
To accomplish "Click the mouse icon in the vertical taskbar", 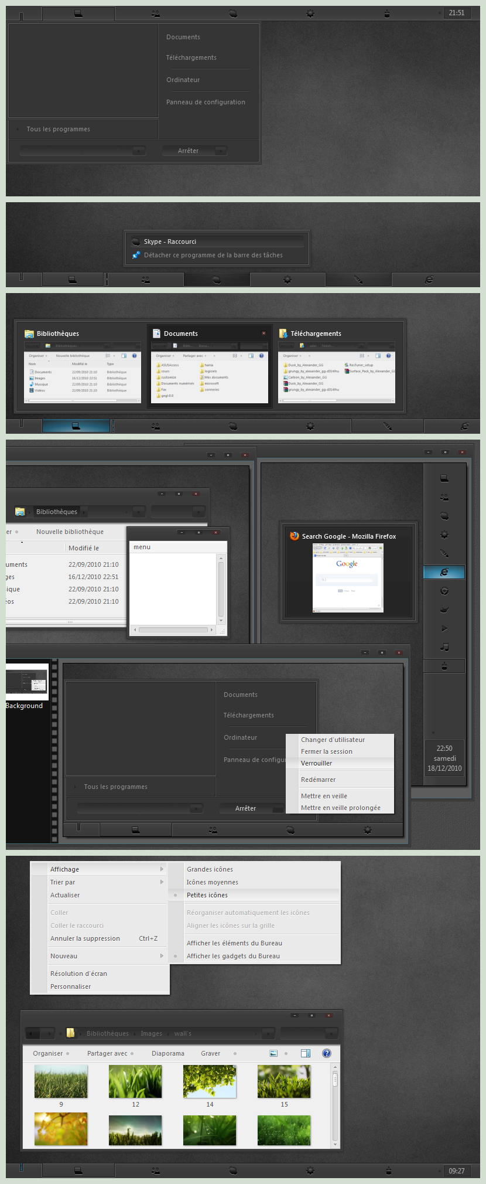I will [444, 666].
